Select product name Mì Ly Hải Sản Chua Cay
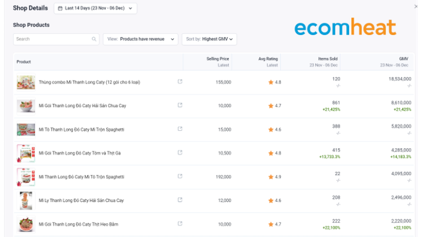422x237 pixels. (x=81, y=201)
